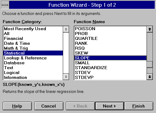Choose the SKEW function
The width and height of the screenshot is (156, 113).
pyautogui.click(x=110, y=53)
